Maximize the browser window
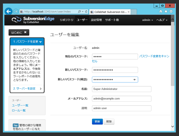179x136 pixels. tap(162, 6)
